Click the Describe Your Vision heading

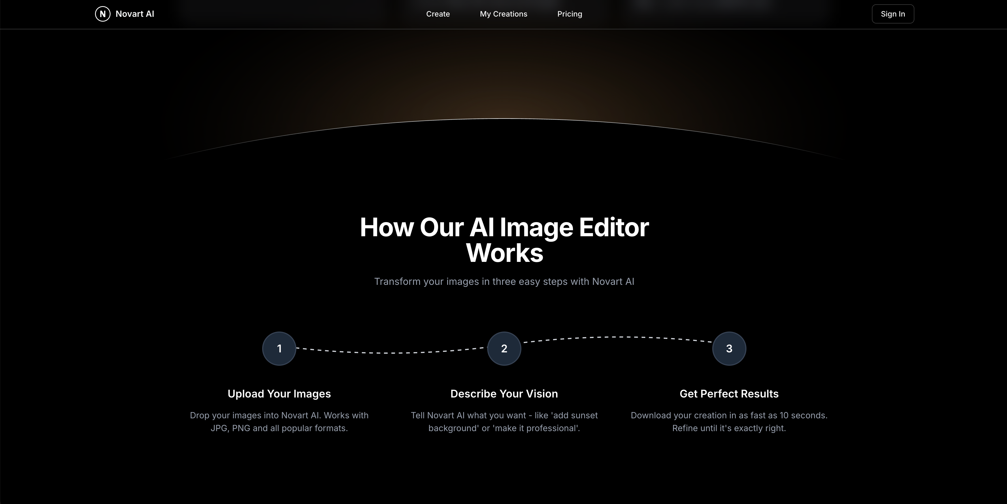pyautogui.click(x=504, y=394)
